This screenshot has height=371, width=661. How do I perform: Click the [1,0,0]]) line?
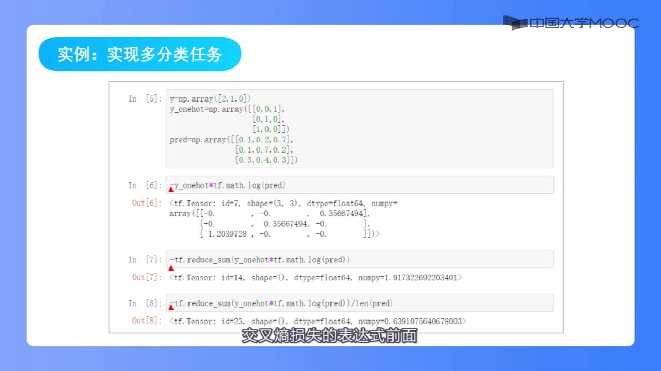pos(271,129)
